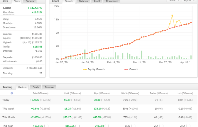This screenshot has width=198, height=127.
Task: Toggle the Equity Growth legend series
Action: pos(94,69)
